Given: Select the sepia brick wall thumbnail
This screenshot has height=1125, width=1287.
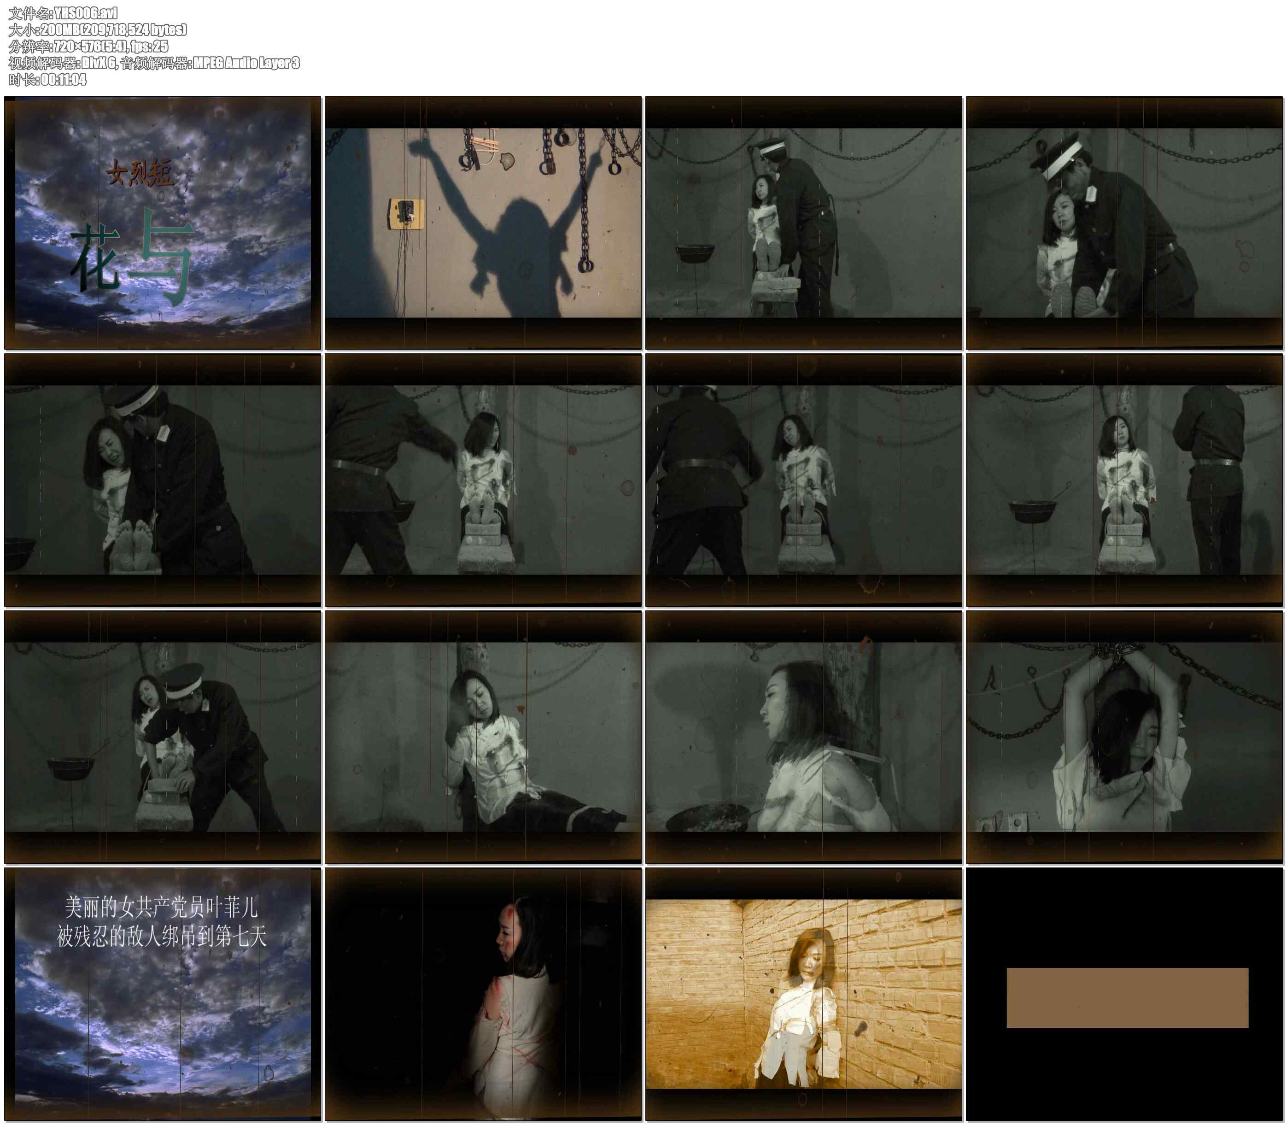Looking at the screenshot, I should tap(804, 995).
